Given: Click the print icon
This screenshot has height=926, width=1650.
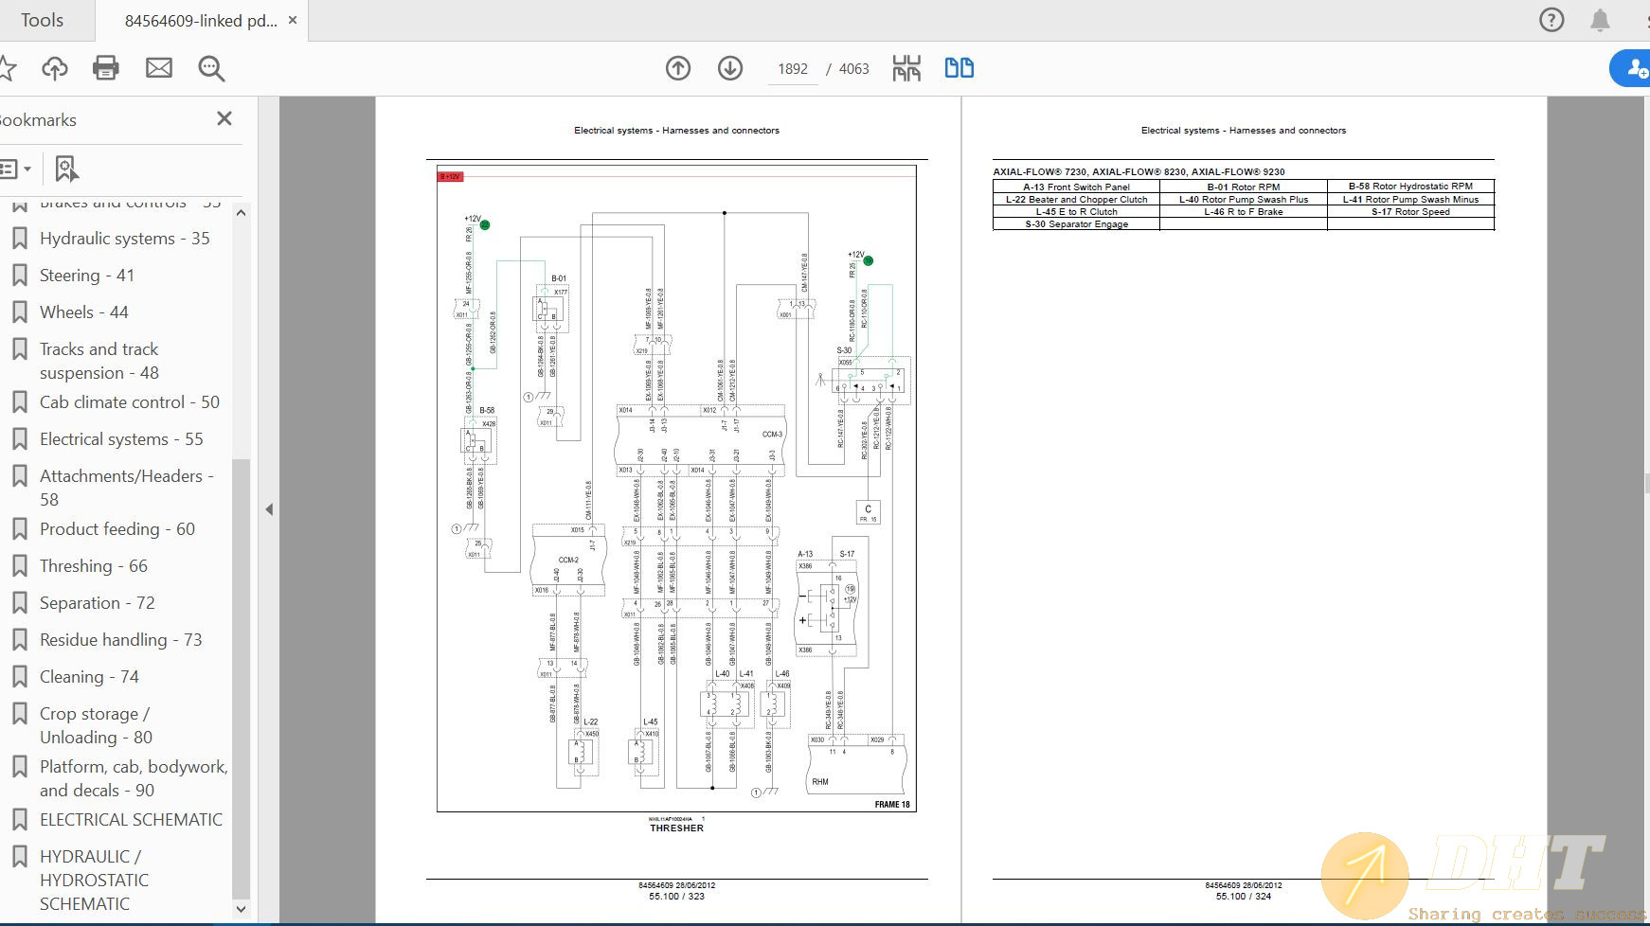Looking at the screenshot, I should click(x=106, y=68).
